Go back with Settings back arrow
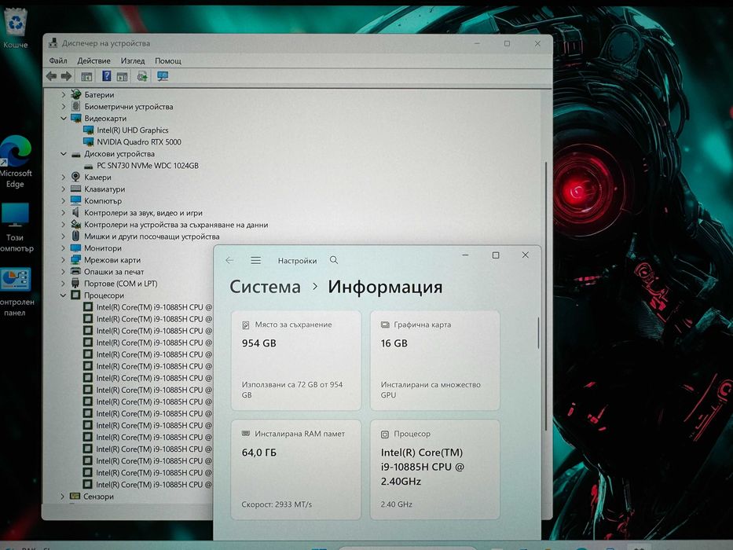 click(x=229, y=261)
